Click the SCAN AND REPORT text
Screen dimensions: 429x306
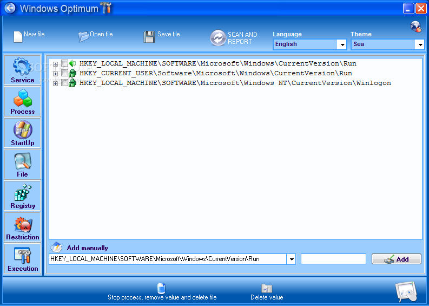pyautogui.click(x=242, y=38)
